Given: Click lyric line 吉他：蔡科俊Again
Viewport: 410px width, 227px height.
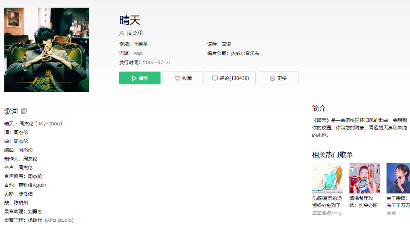Looking at the screenshot, I should 25,185.
